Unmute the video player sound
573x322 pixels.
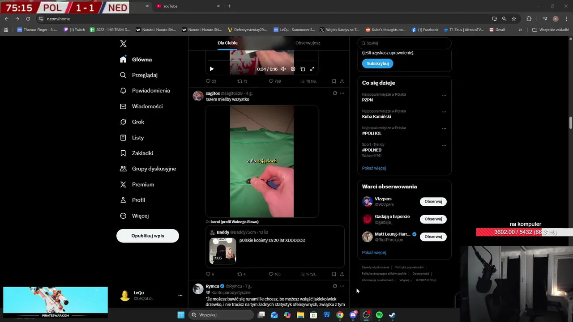coord(283,69)
